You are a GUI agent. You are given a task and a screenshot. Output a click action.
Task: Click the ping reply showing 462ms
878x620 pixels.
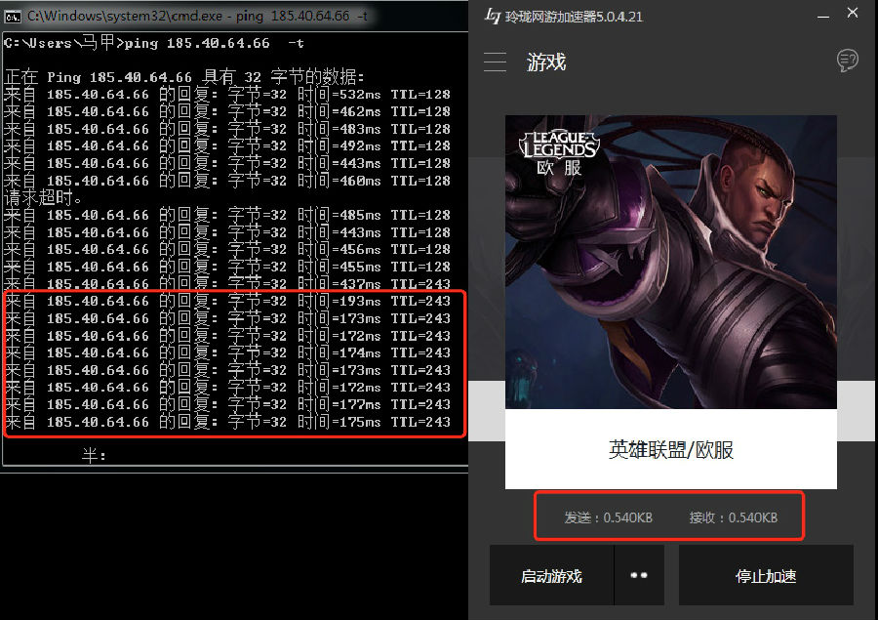pos(226,111)
